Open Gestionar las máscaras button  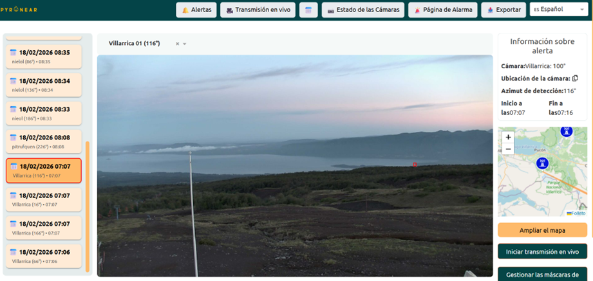542,274
